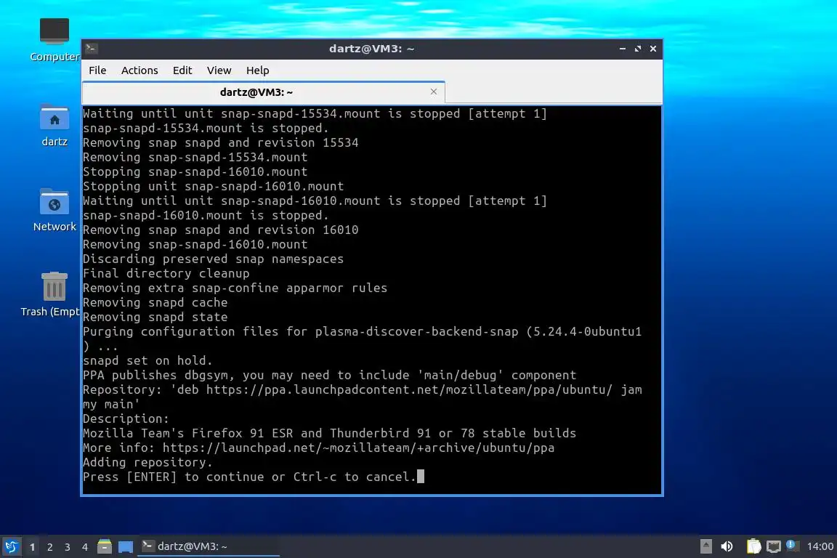Open the update notifier tray icon
Image resolution: width=837 pixels, height=558 pixels.
792,546
